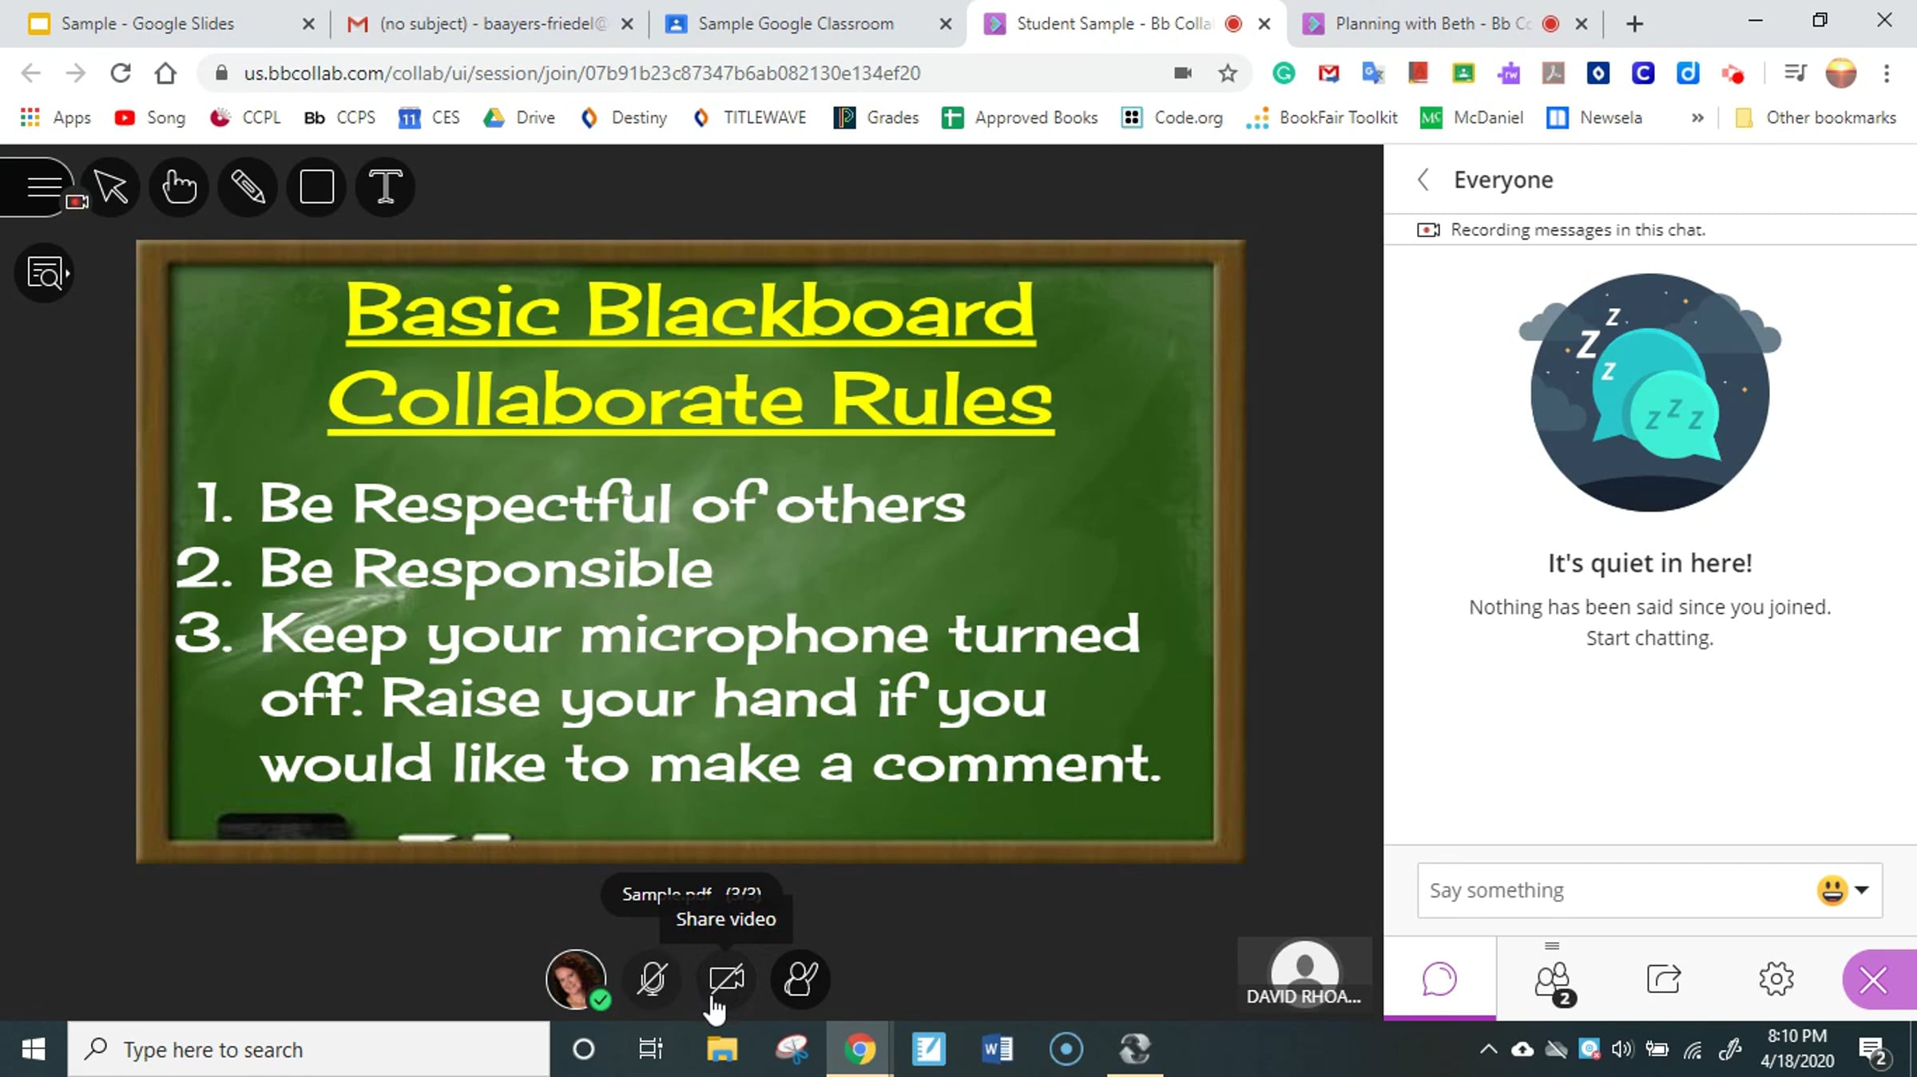
Task: Click the Windows taskbar search box
Action: tap(309, 1049)
